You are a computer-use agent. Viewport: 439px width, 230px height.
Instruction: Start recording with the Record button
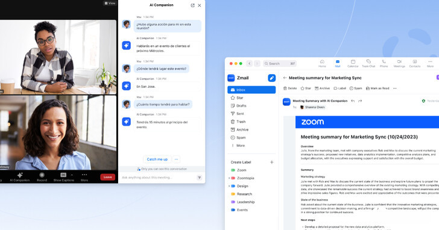[x=42, y=177]
